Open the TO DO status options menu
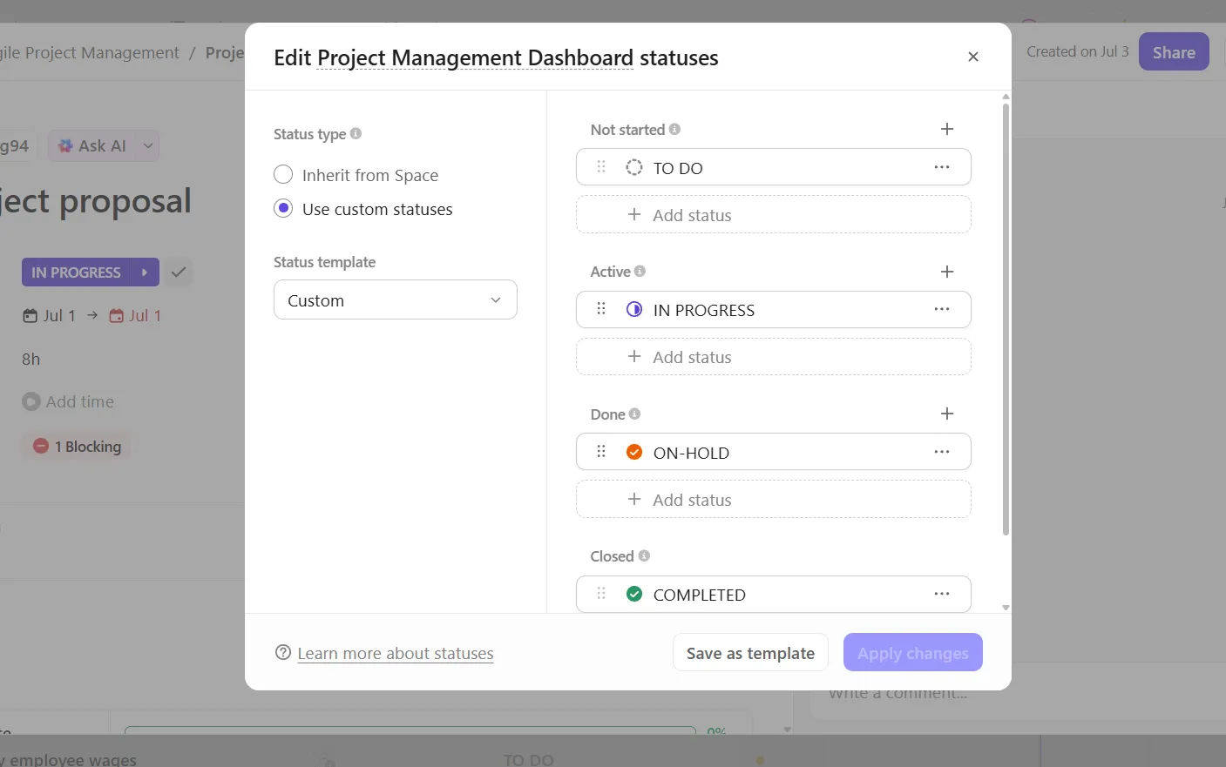This screenshot has height=767, width=1226. [942, 167]
